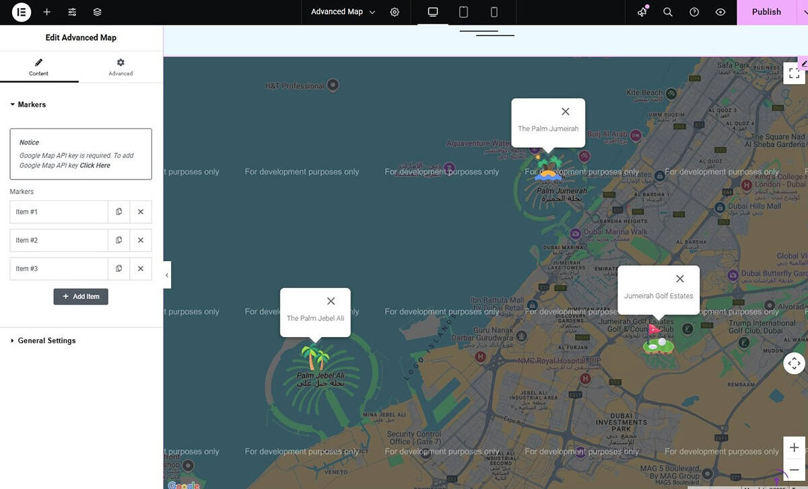Open the help question mark icon

[694, 12]
